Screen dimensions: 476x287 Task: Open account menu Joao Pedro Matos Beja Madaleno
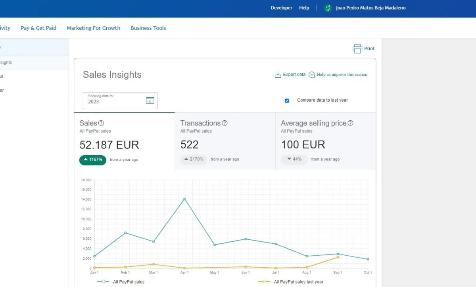coord(370,8)
